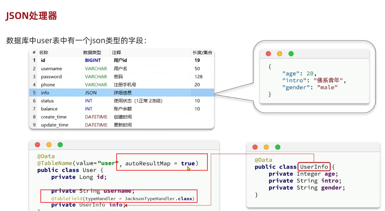Click the yellow dot in UserInfo class window
Image resolution: width=385 pixels, height=211 pixels.
pyautogui.click(x=266, y=147)
